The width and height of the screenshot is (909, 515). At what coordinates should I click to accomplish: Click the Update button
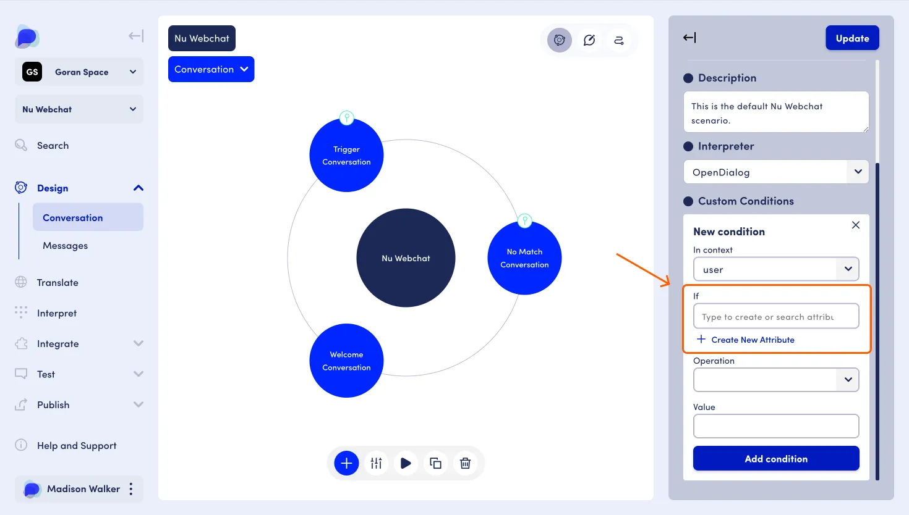pos(852,38)
